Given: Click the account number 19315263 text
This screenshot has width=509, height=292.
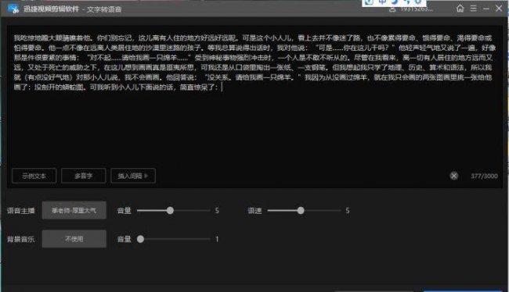Looking at the screenshot, I should [x=416, y=9].
